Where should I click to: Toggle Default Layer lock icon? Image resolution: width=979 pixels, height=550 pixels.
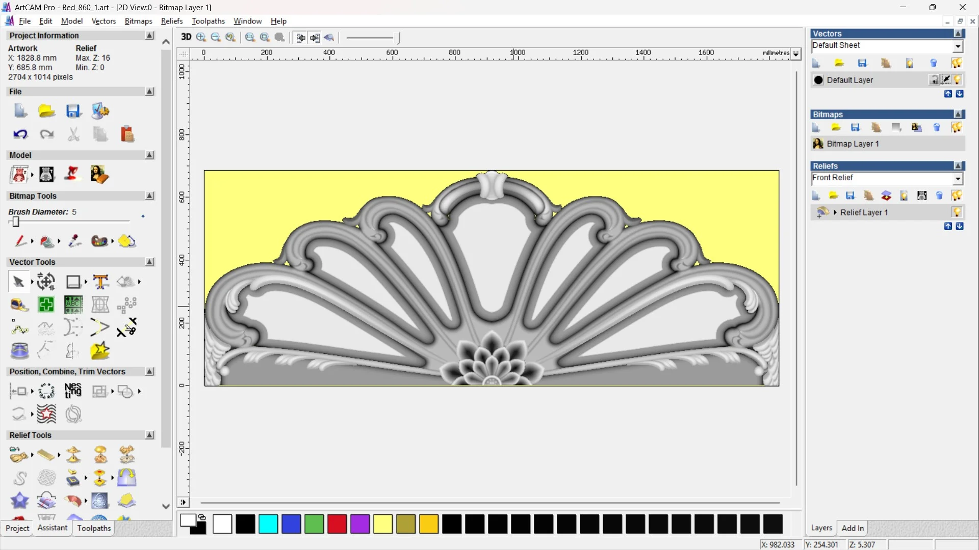click(934, 80)
